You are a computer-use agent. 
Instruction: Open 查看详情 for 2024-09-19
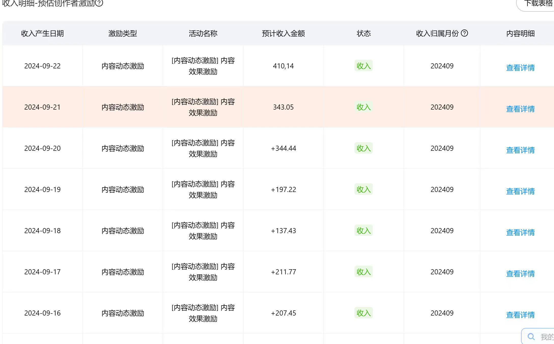click(520, 191)
